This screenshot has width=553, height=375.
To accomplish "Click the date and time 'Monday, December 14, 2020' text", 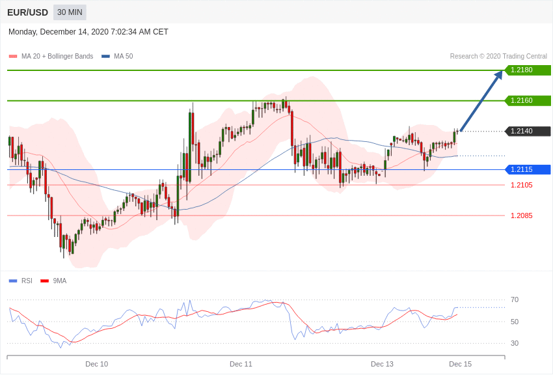I will pos(88,32).
